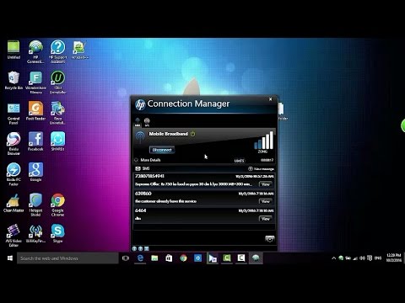Open the Untitled desktop icon
The width and height of the screenshot is (405, 303).
(13, 50)
